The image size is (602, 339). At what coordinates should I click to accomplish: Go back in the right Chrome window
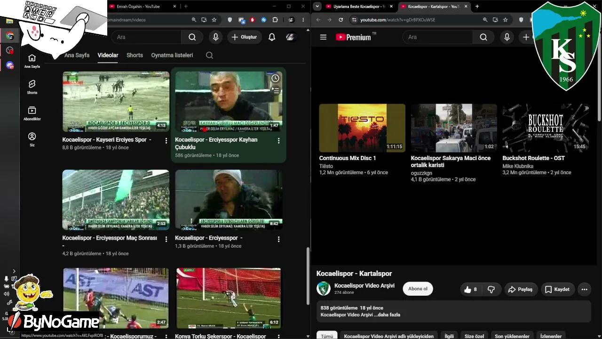(x=318, y=20)
